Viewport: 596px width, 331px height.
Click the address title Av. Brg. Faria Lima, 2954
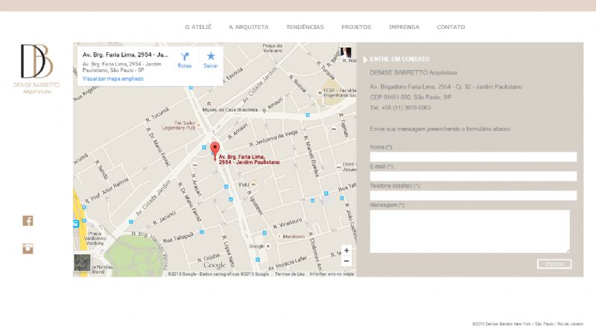125,54
